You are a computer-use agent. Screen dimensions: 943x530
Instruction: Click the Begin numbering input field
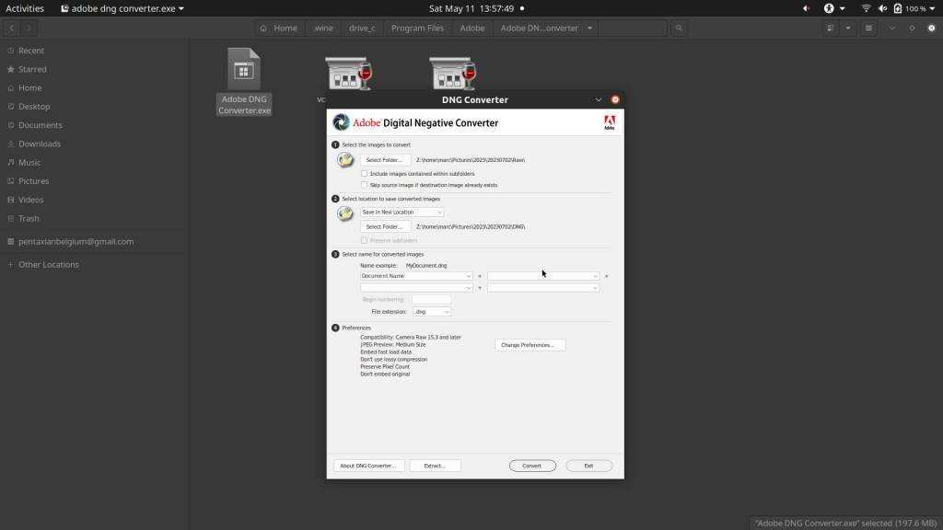[x=431, y=299]
